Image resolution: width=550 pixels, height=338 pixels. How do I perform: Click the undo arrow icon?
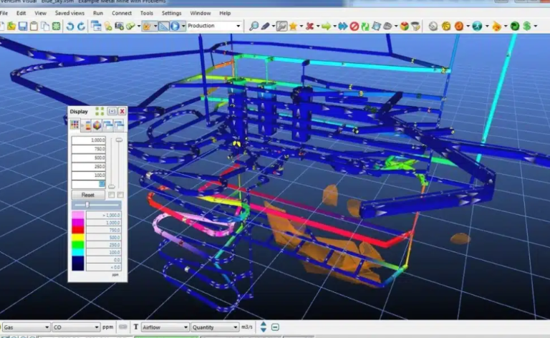(69, 26)
